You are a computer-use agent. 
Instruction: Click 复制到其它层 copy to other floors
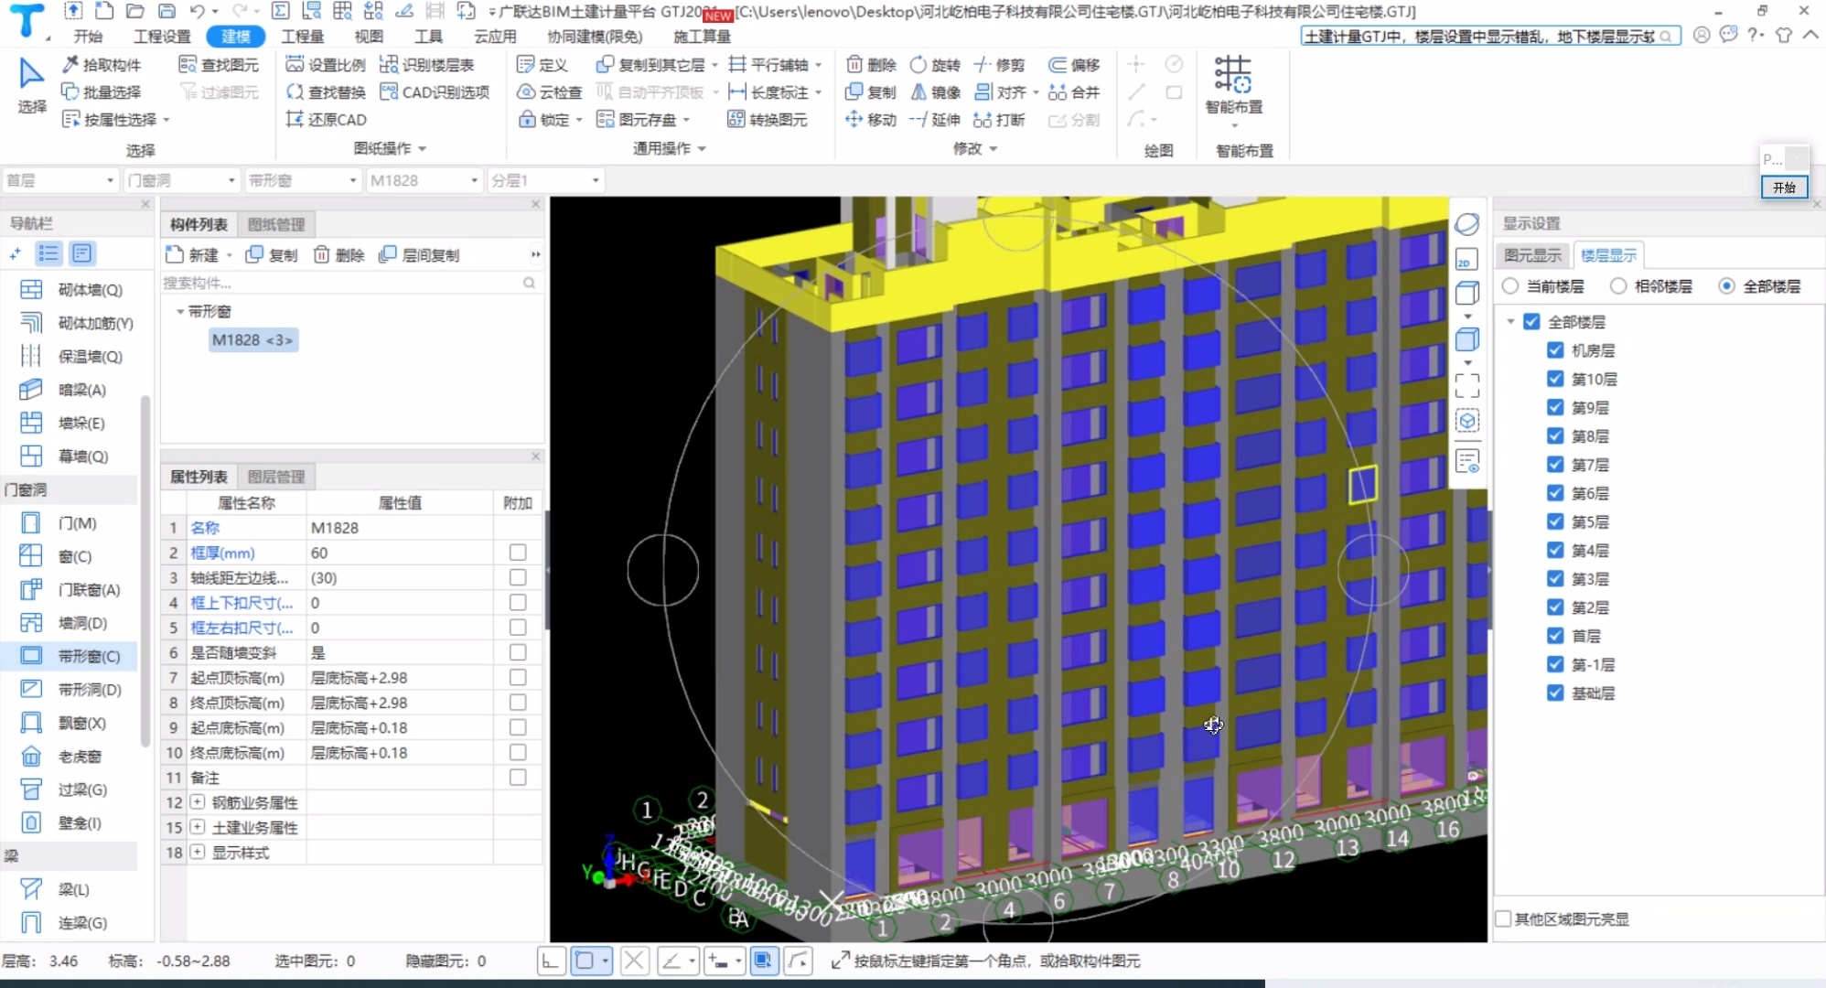pyautogui.click(x=650, y=65)
